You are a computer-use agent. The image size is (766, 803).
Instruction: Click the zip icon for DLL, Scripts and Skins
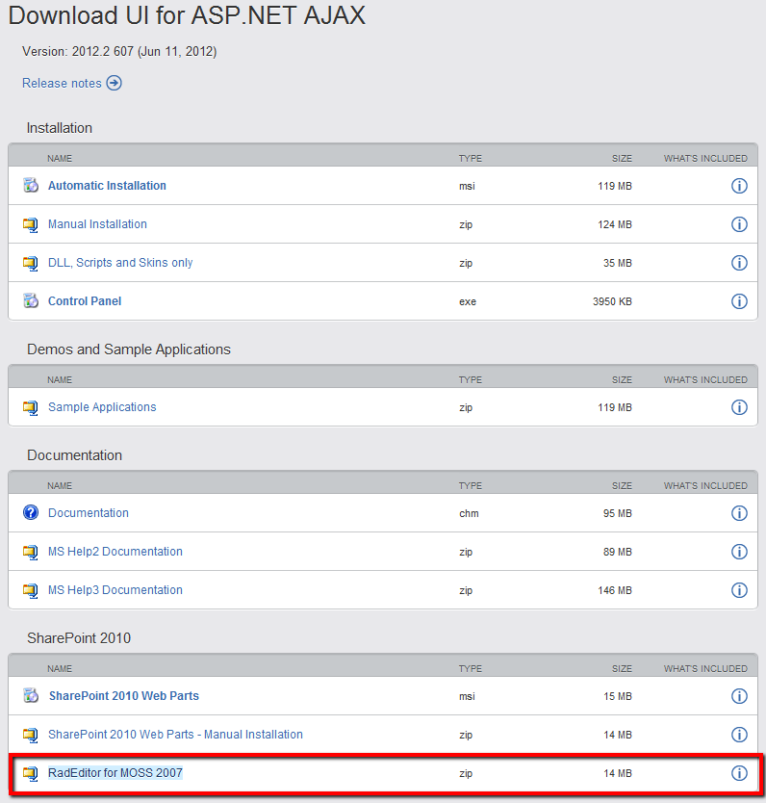[x=30, y=263]
